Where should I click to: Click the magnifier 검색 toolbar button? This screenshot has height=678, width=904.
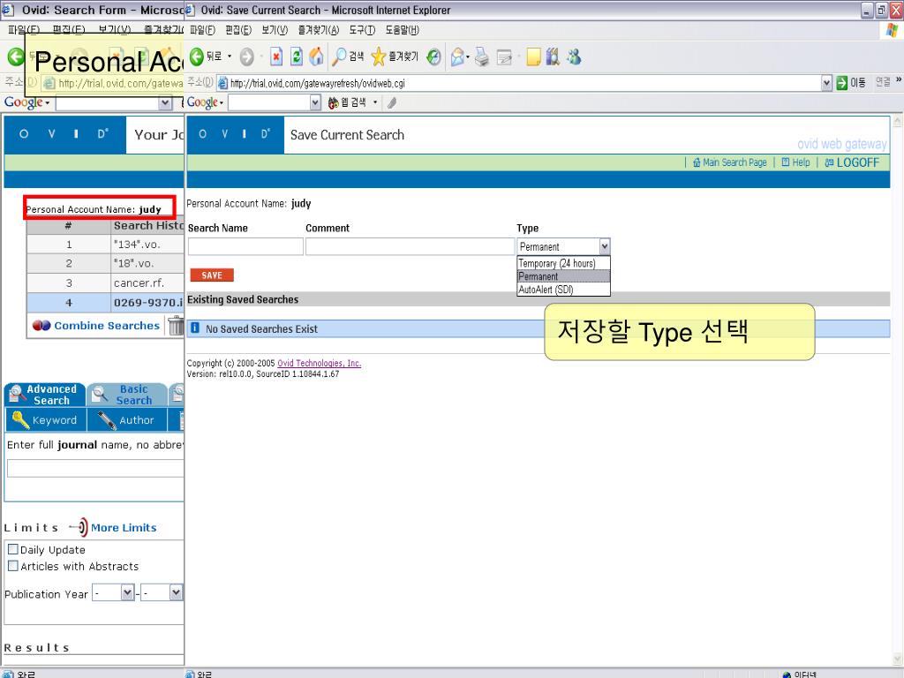click(x=348, y=56)
